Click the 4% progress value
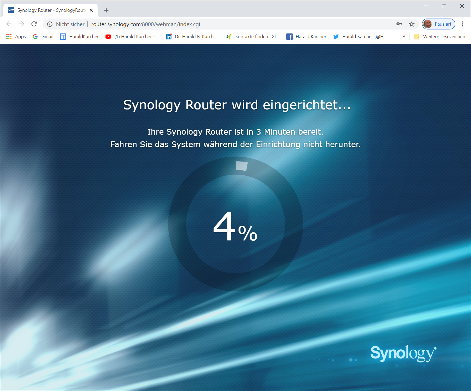Screen dimensions: 471x391 tap(235, 226)
